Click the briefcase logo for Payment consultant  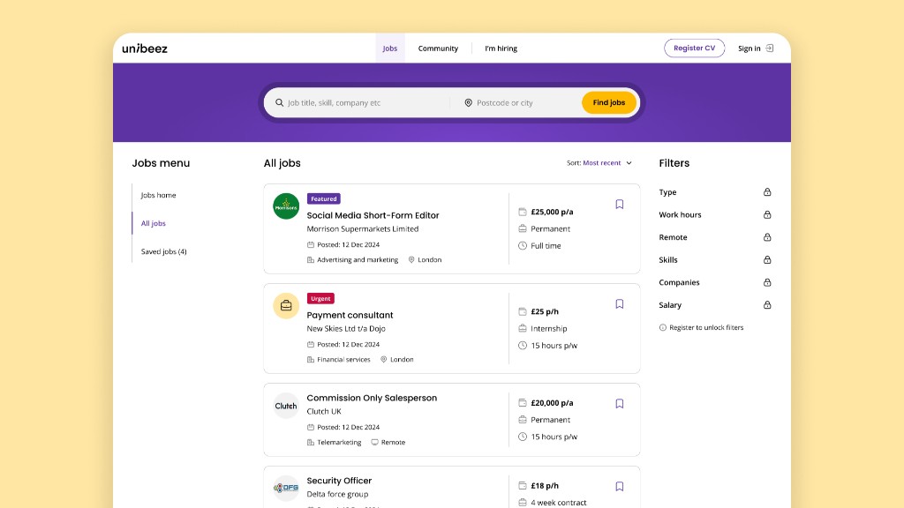pos(286,306)
